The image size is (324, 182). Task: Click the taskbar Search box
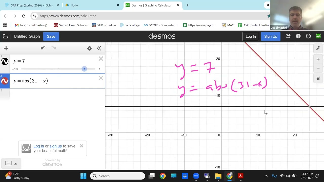[118, 176]
